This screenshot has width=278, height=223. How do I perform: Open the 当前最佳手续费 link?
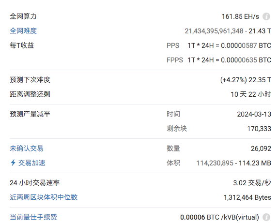pos(33,217)
